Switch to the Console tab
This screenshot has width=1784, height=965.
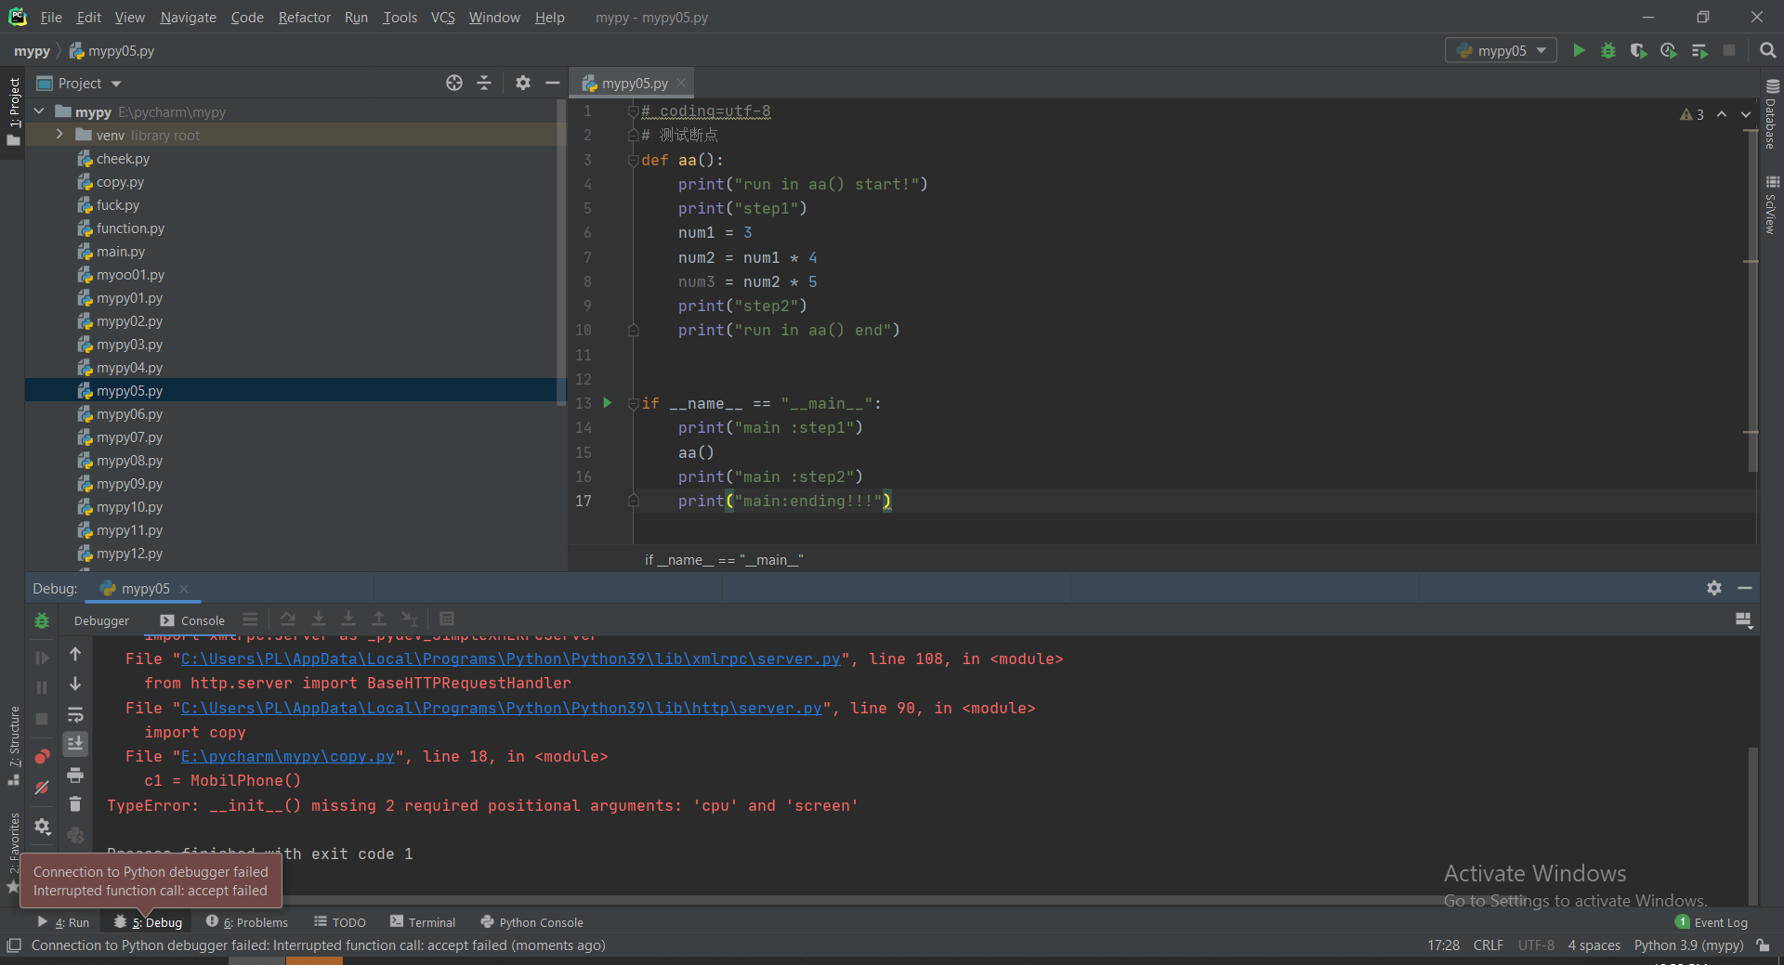pos(192,620)
